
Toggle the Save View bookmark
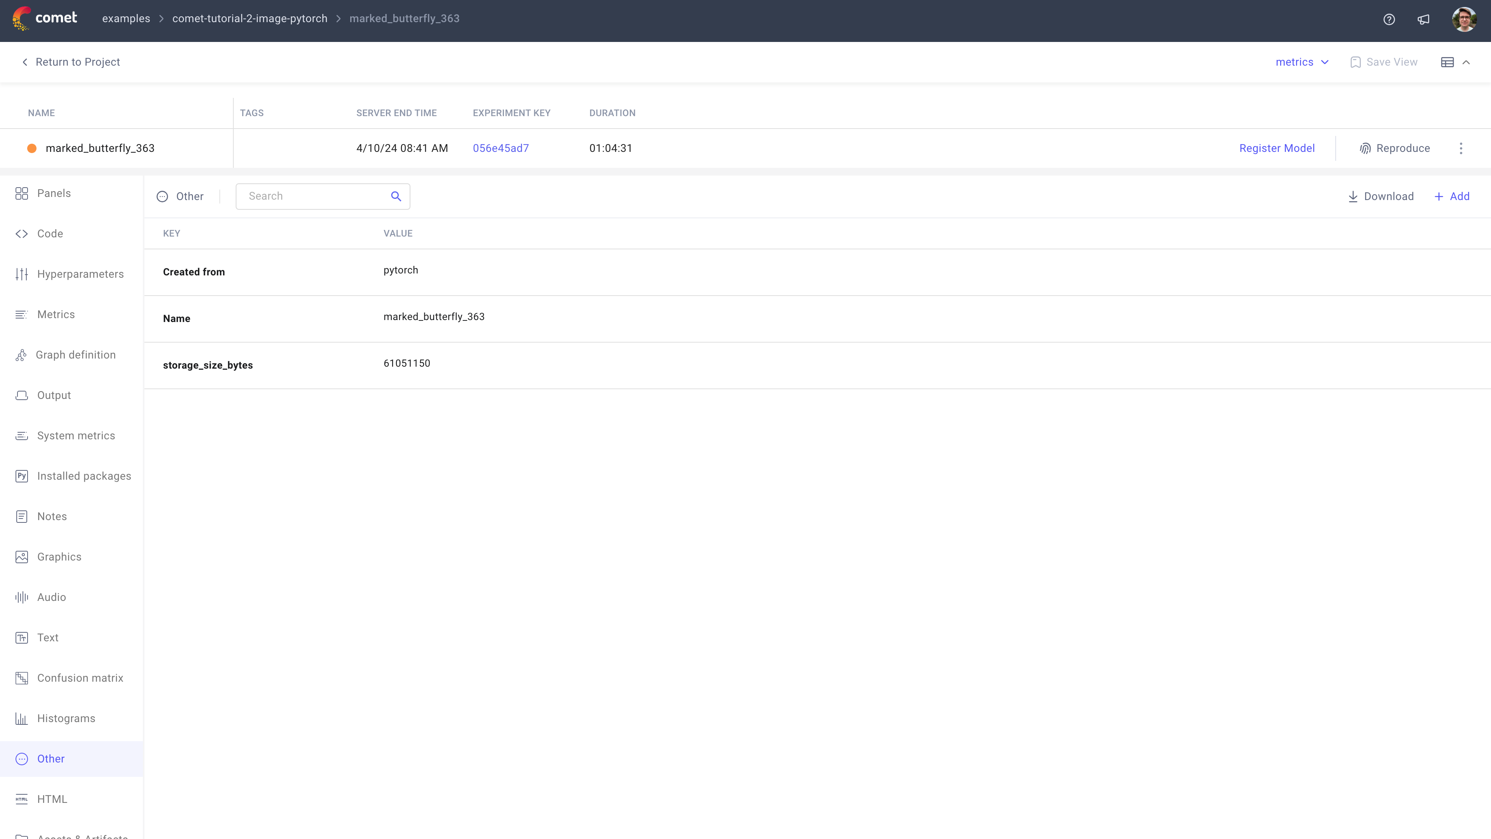pos(1384,62)
